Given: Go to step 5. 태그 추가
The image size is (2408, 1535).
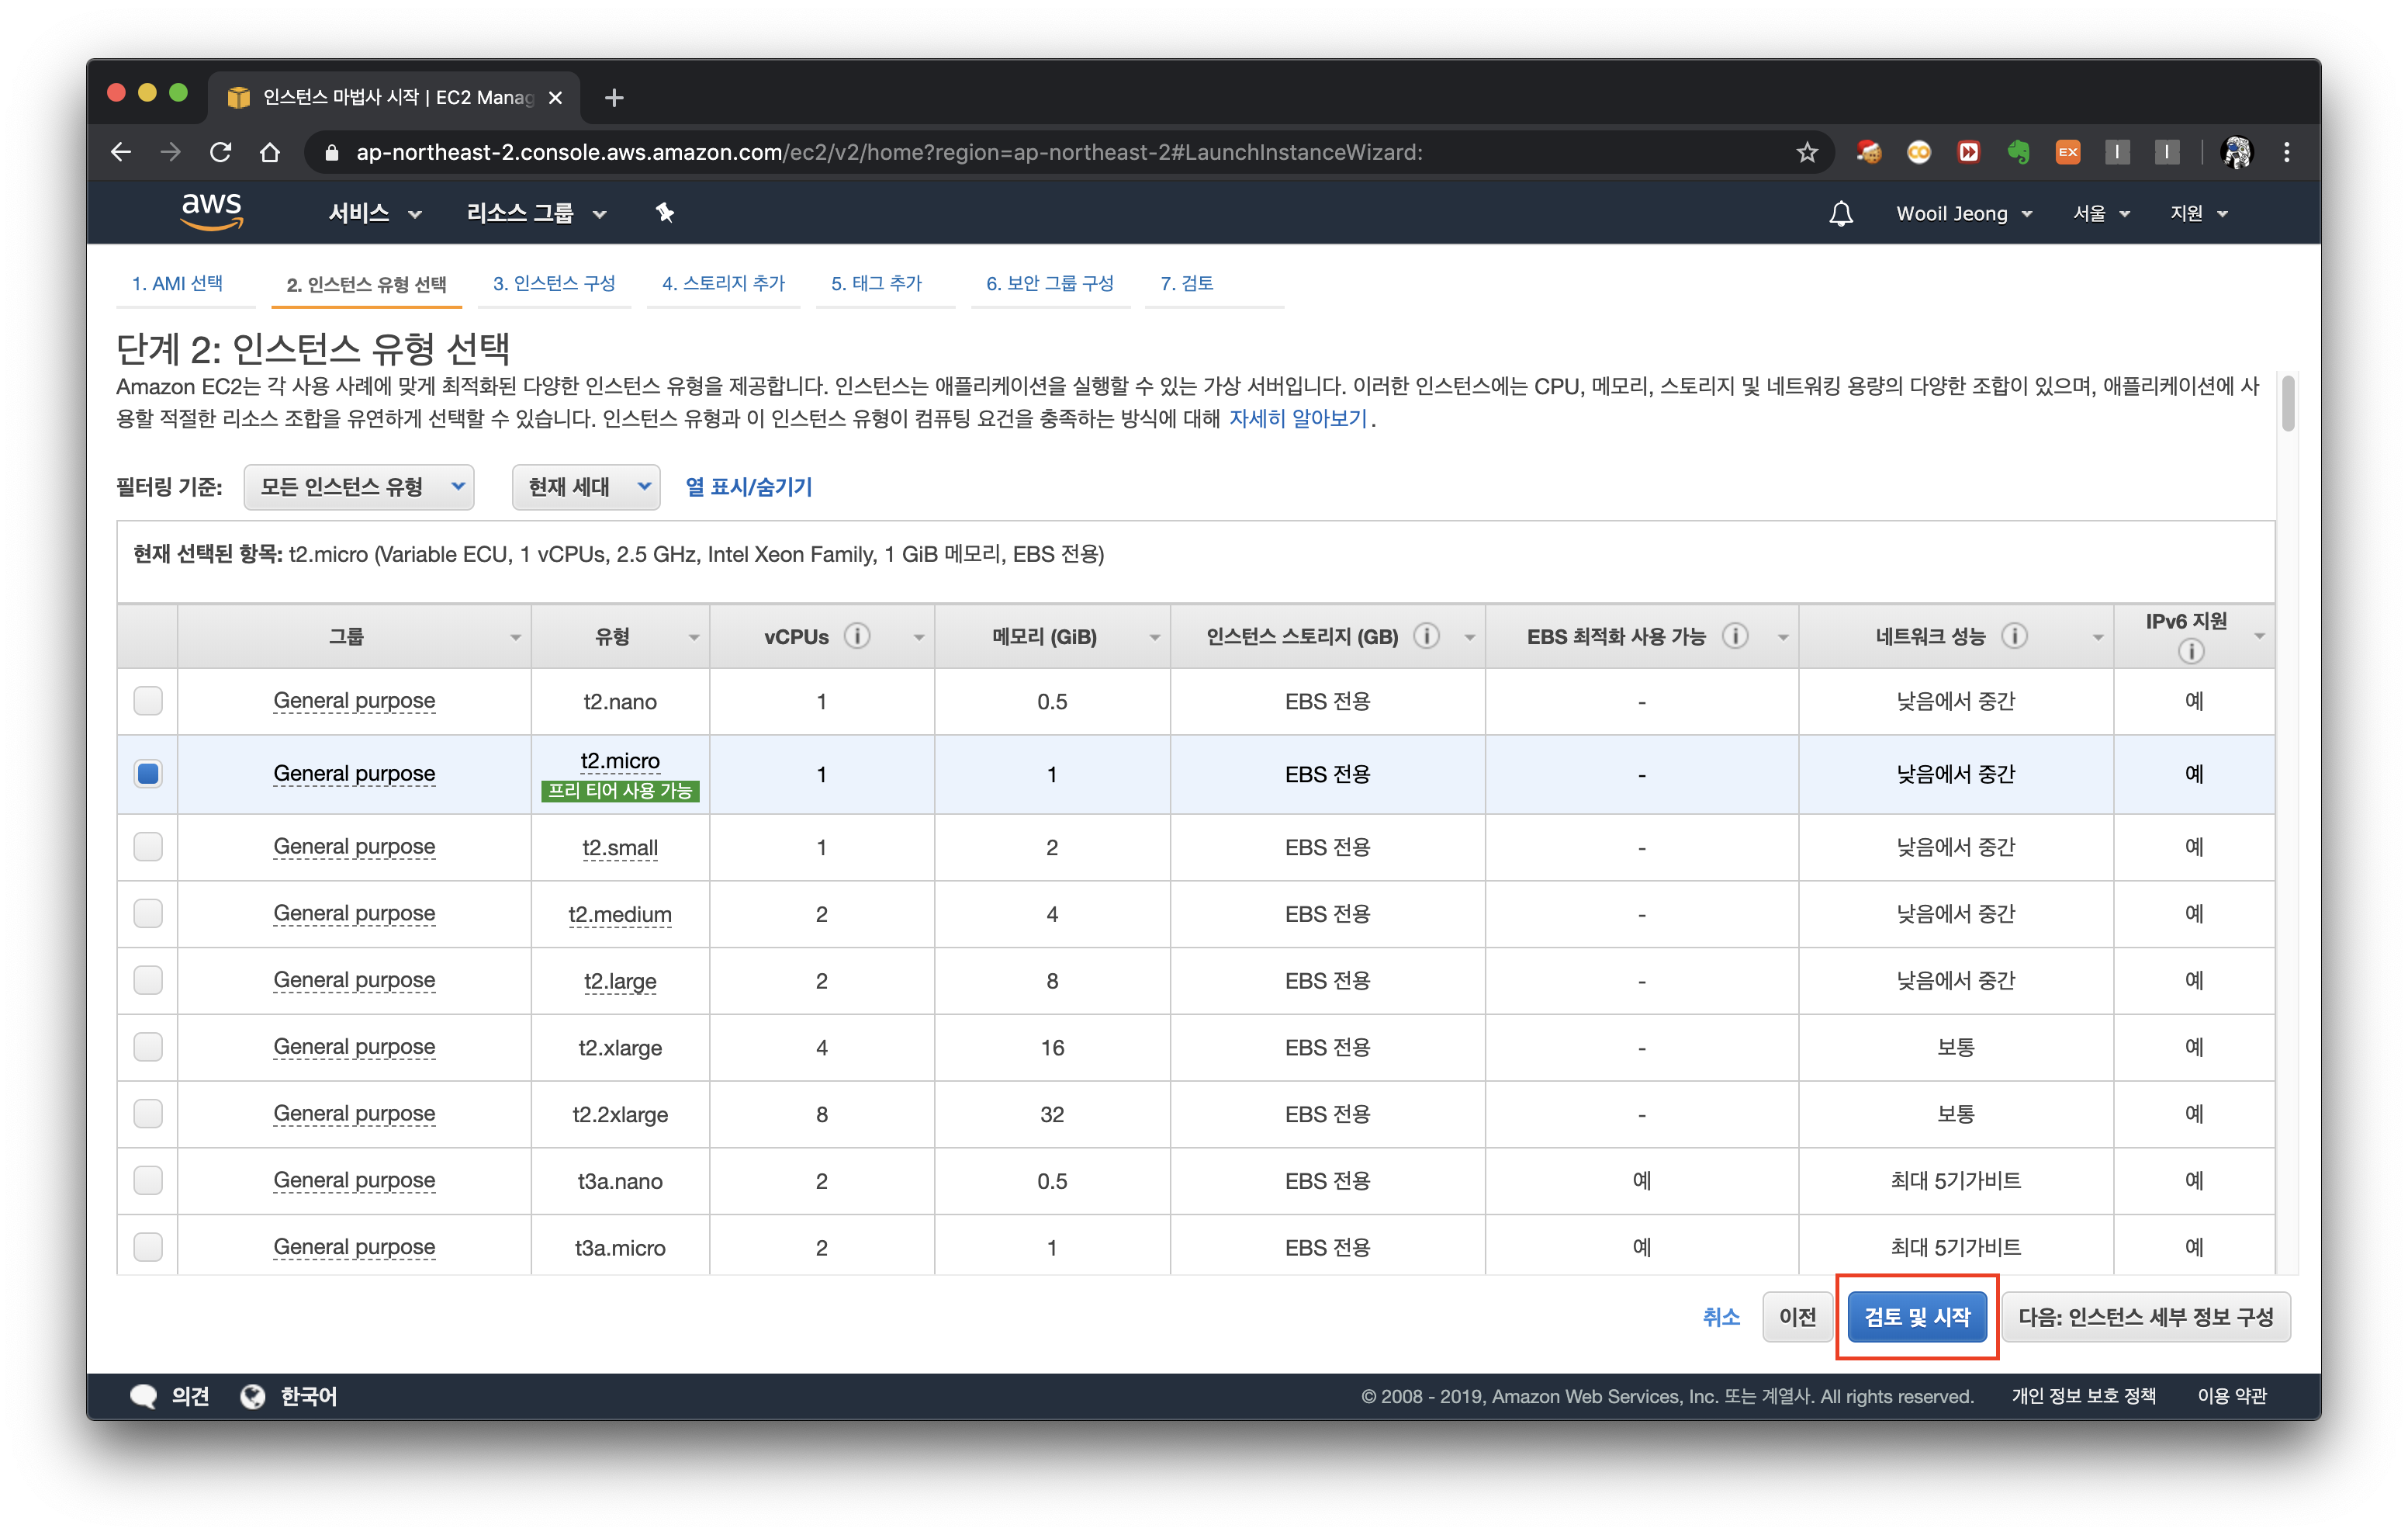Looking at the screenshot, I should (x=876, y=283).
